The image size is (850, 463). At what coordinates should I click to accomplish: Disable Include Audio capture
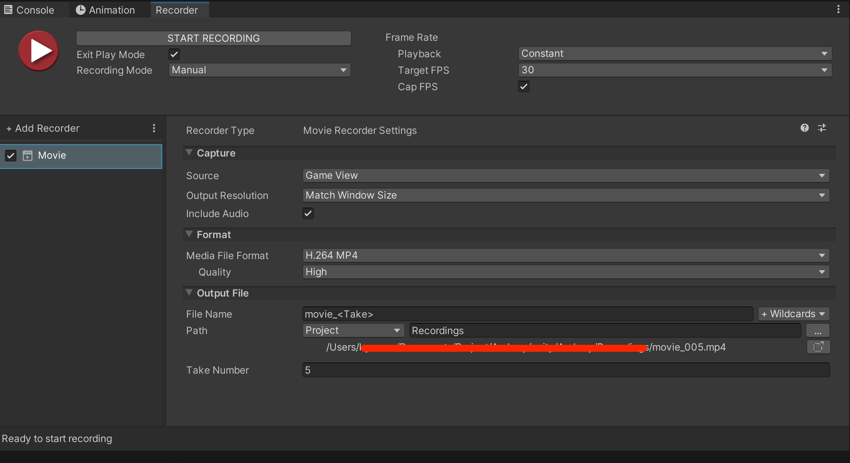click(308, 213)
